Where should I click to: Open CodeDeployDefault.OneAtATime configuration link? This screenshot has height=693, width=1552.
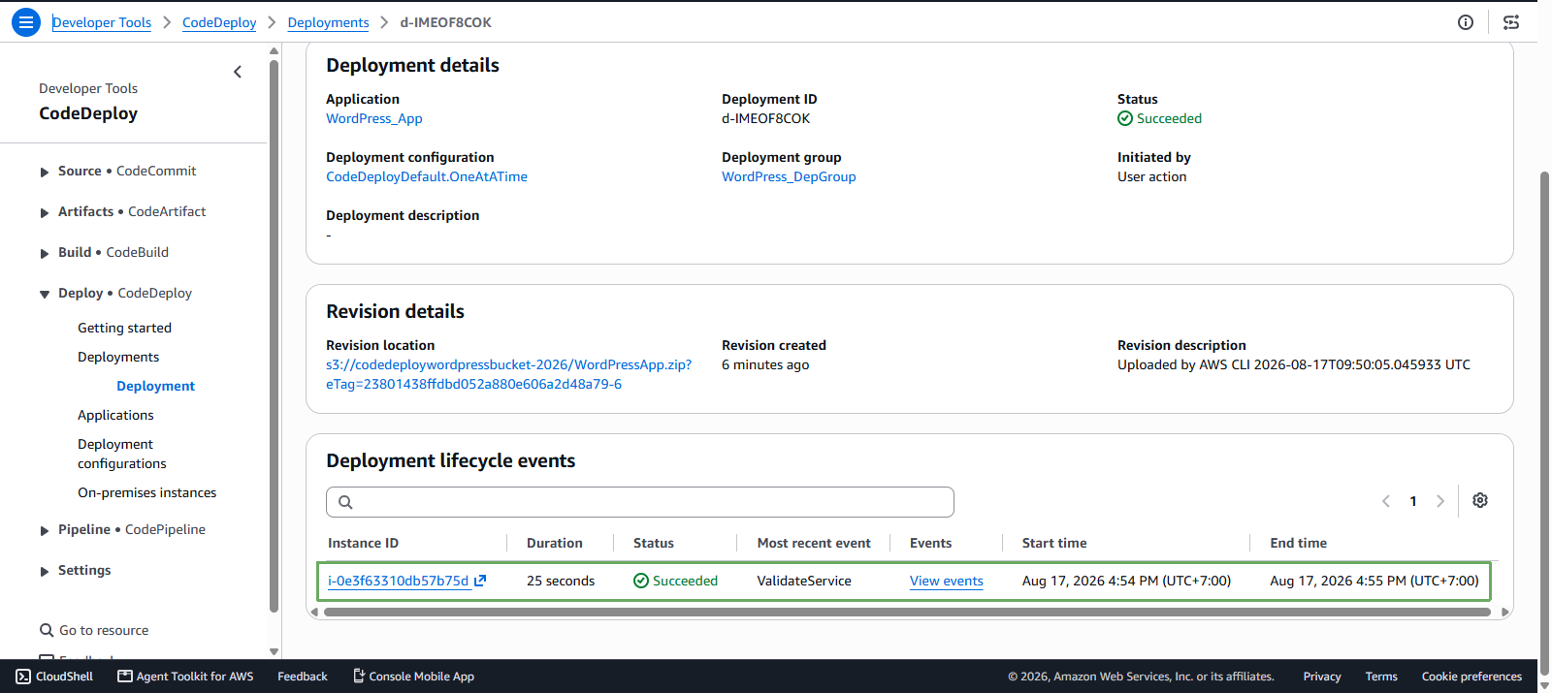[x=427, y=176]
